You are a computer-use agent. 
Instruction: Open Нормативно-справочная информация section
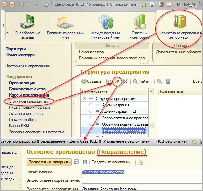coord(180,27)
